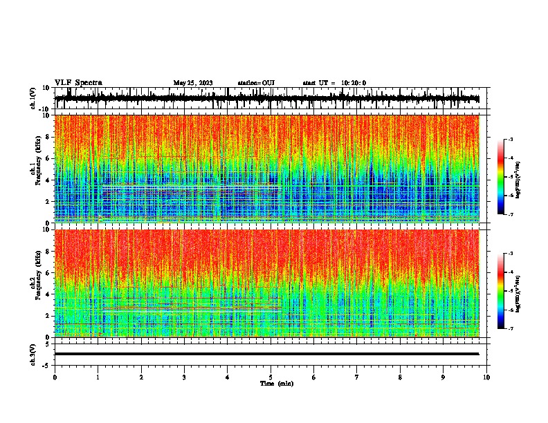Click time axis tick label "8"
This screenshot has height=423, width=548.
pos(400,377)
